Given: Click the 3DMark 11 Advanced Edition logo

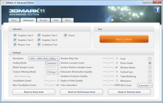Looking at the screenshot, I should pos(27,12).
